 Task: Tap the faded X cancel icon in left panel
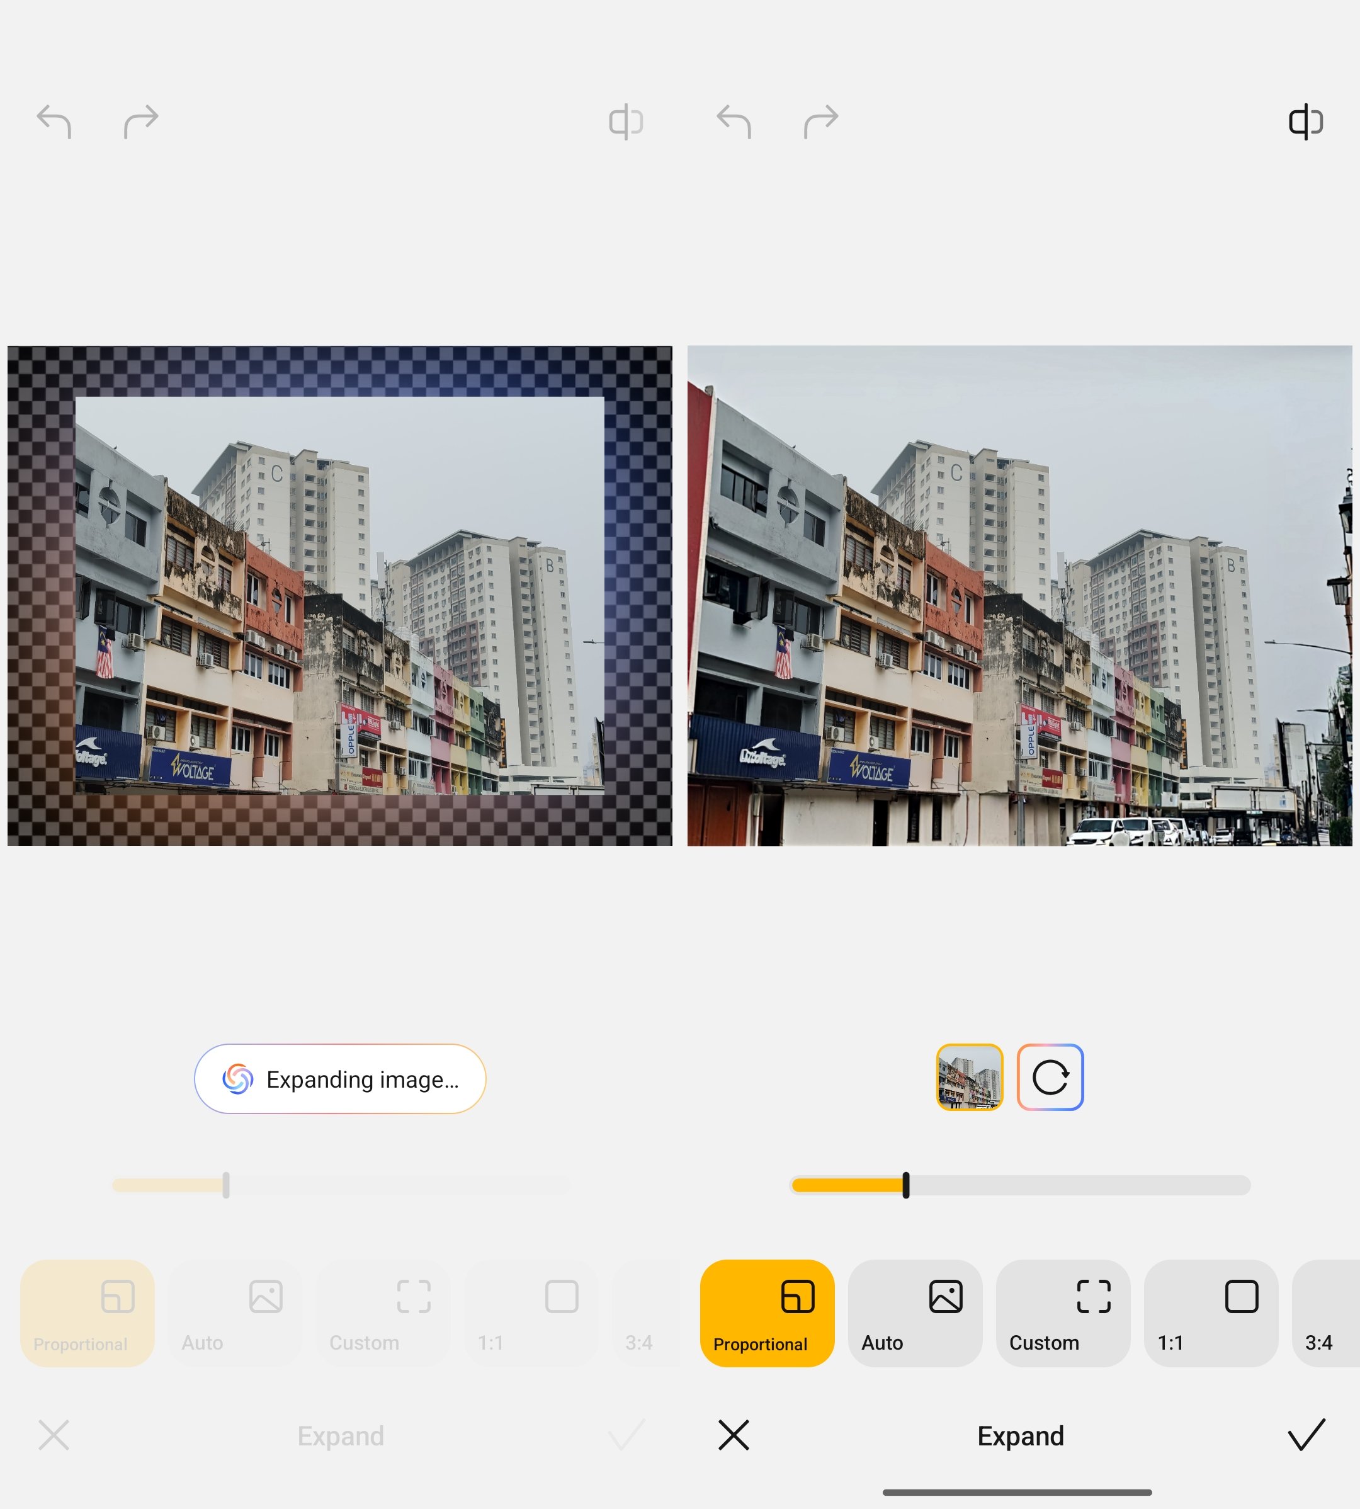click(54, 1435)
